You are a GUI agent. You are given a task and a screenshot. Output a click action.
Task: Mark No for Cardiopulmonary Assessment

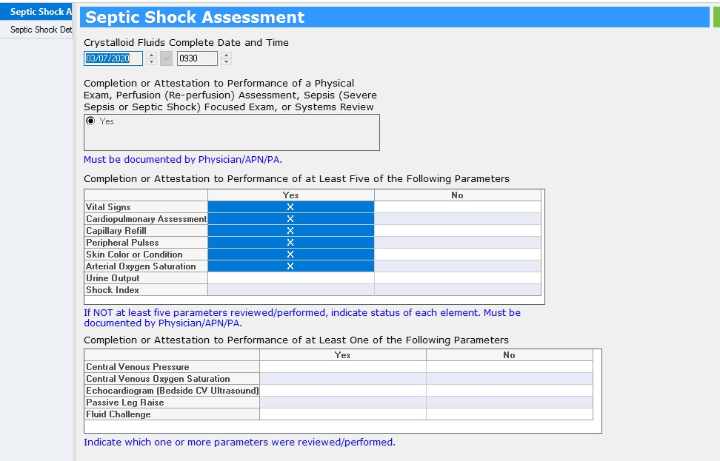(458, 219)
